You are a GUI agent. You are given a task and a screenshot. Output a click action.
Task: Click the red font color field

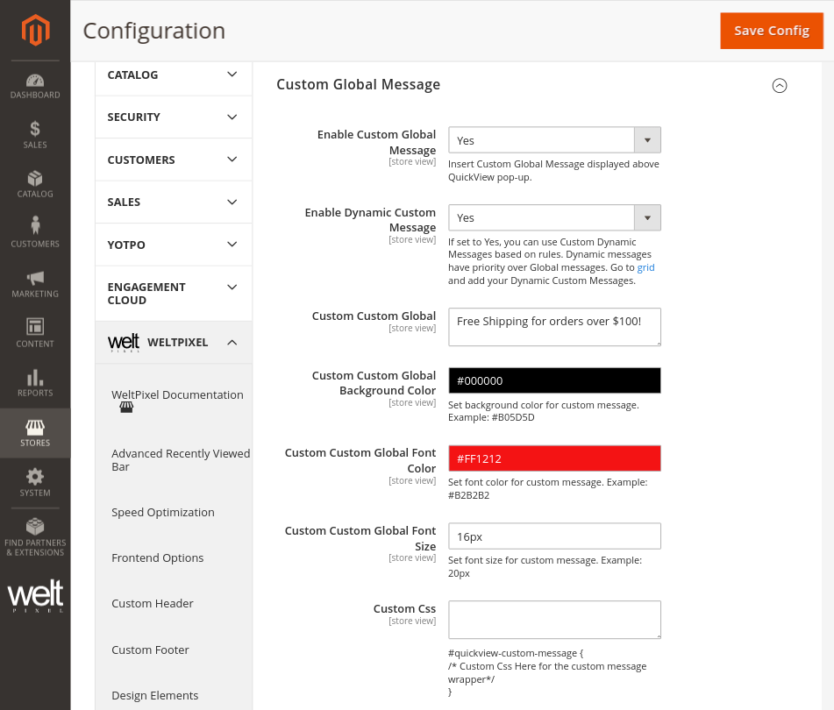554,458
